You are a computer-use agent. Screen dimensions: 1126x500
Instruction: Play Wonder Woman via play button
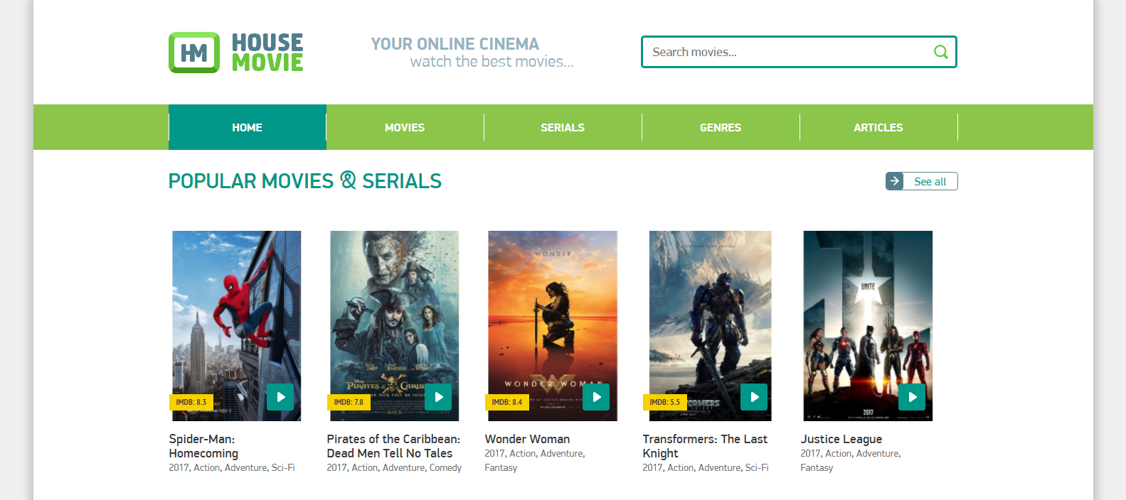coord(596,397)
